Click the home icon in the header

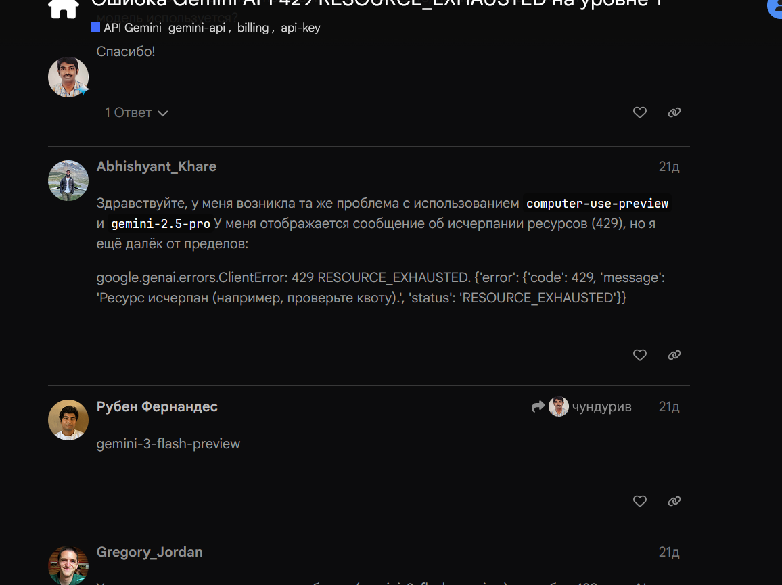point(64,8)
